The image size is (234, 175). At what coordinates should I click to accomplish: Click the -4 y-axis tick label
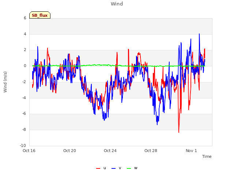coord(24,98)
